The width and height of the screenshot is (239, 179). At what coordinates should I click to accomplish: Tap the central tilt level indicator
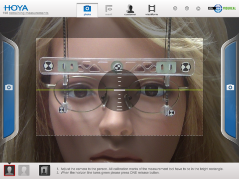119,90
